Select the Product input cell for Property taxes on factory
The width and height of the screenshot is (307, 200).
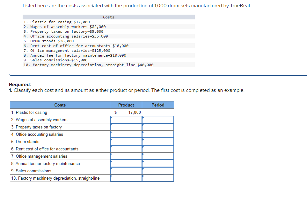click(126, 127)
